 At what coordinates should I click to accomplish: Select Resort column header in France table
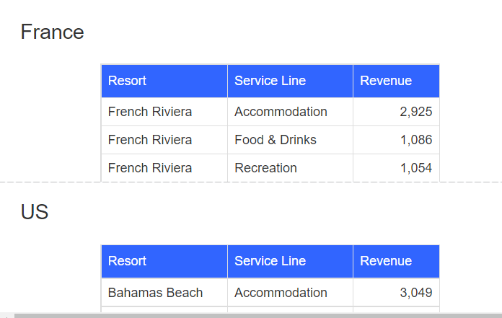click(128, 81)
